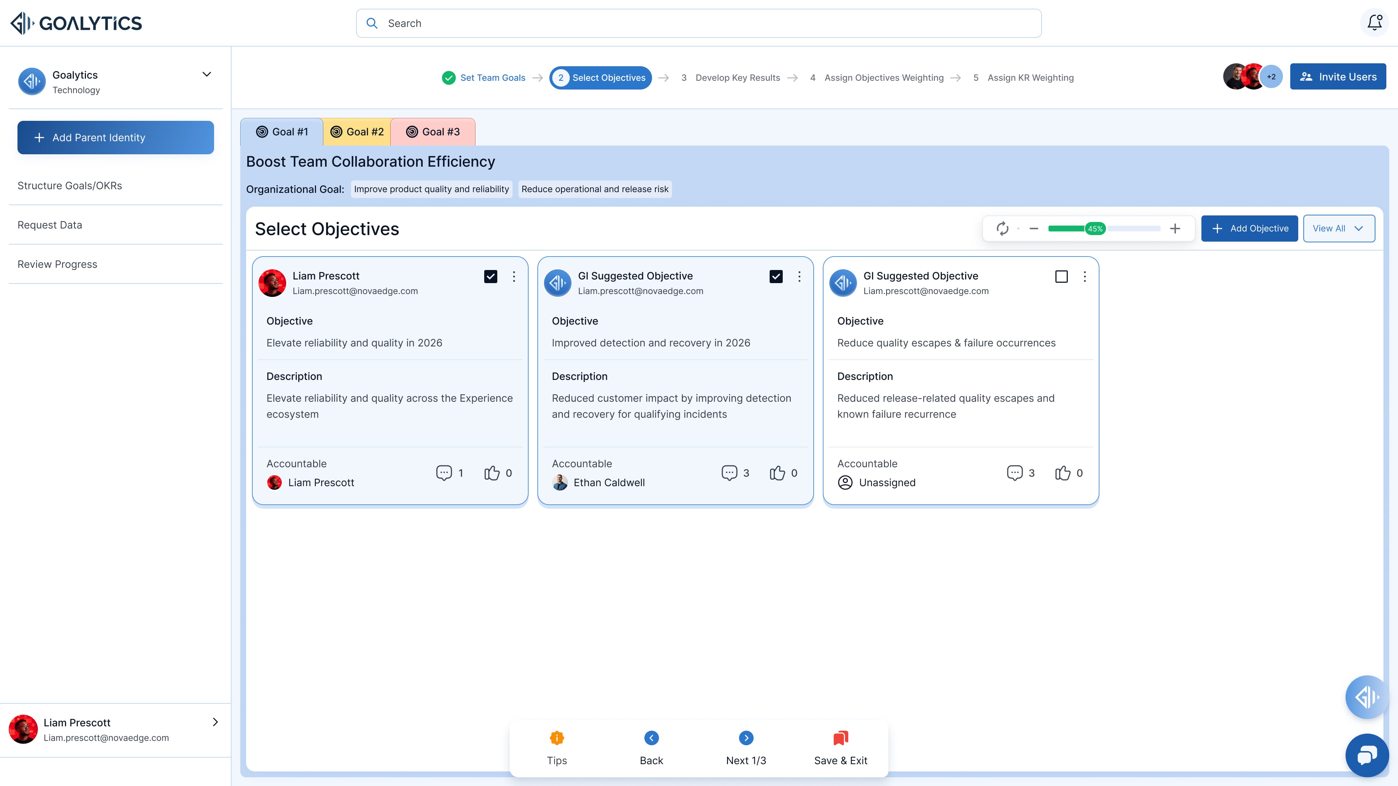Increase weight with the plus icon

[1175, 229]
